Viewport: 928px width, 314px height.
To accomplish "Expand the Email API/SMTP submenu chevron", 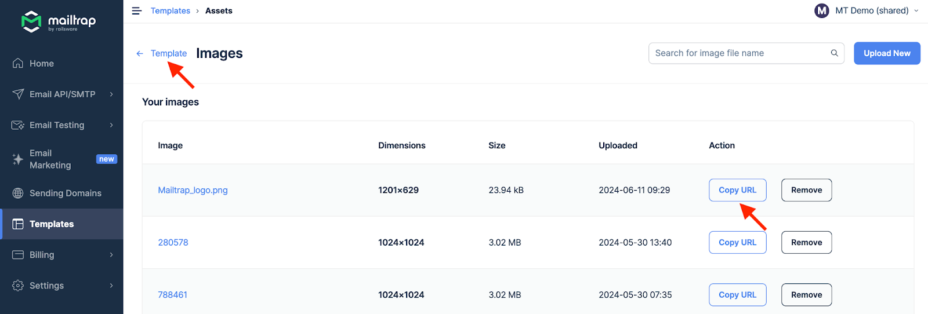I will point(111,94).
